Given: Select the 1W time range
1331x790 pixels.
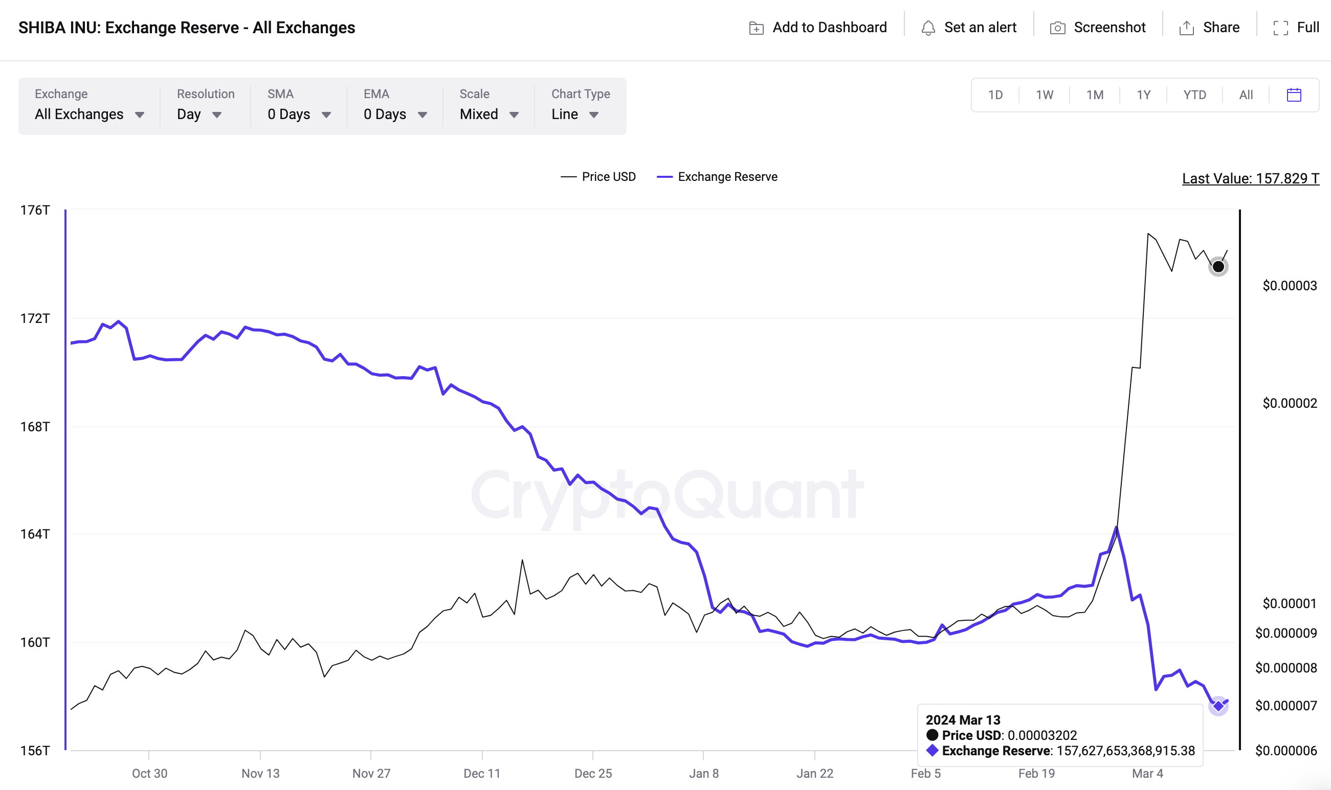Looking at the screenshot, I should pyautogui.click(x=1044, y=95).
